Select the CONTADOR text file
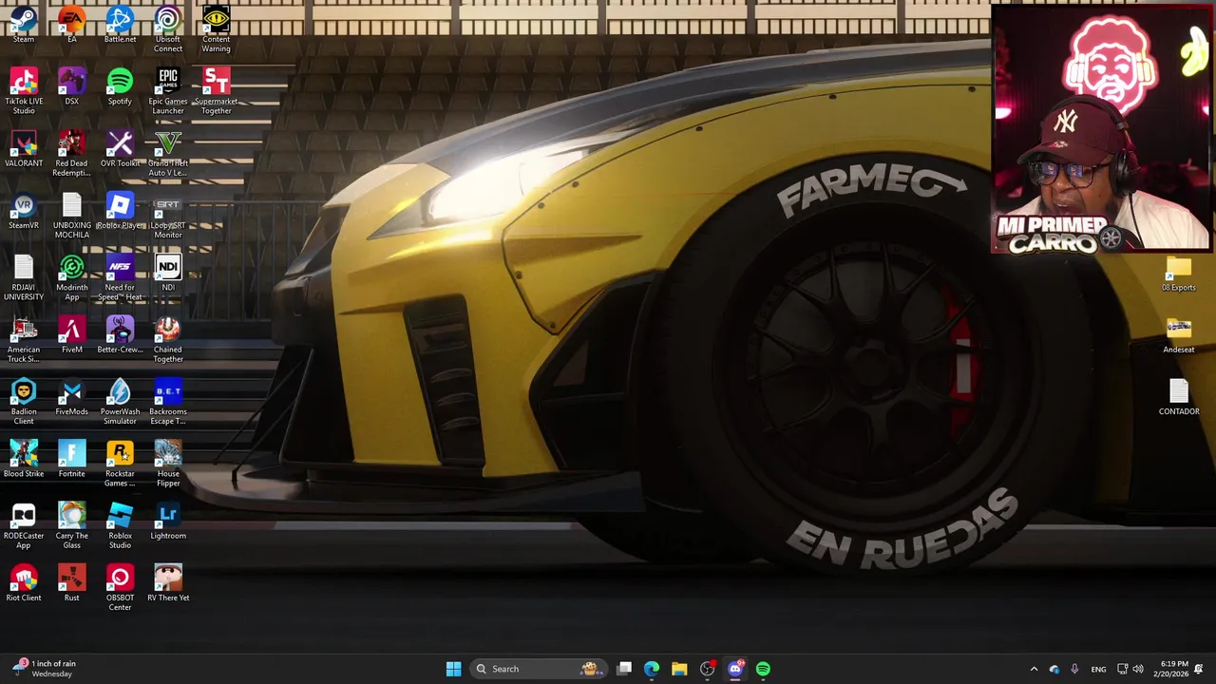The width and height of the screenshot is (1216, 684). 1179,397
